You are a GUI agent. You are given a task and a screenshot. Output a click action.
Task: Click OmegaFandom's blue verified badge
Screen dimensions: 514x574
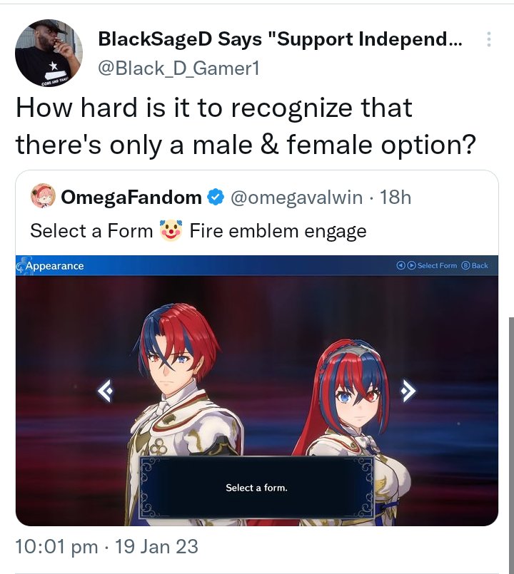(x=216, y=197)
